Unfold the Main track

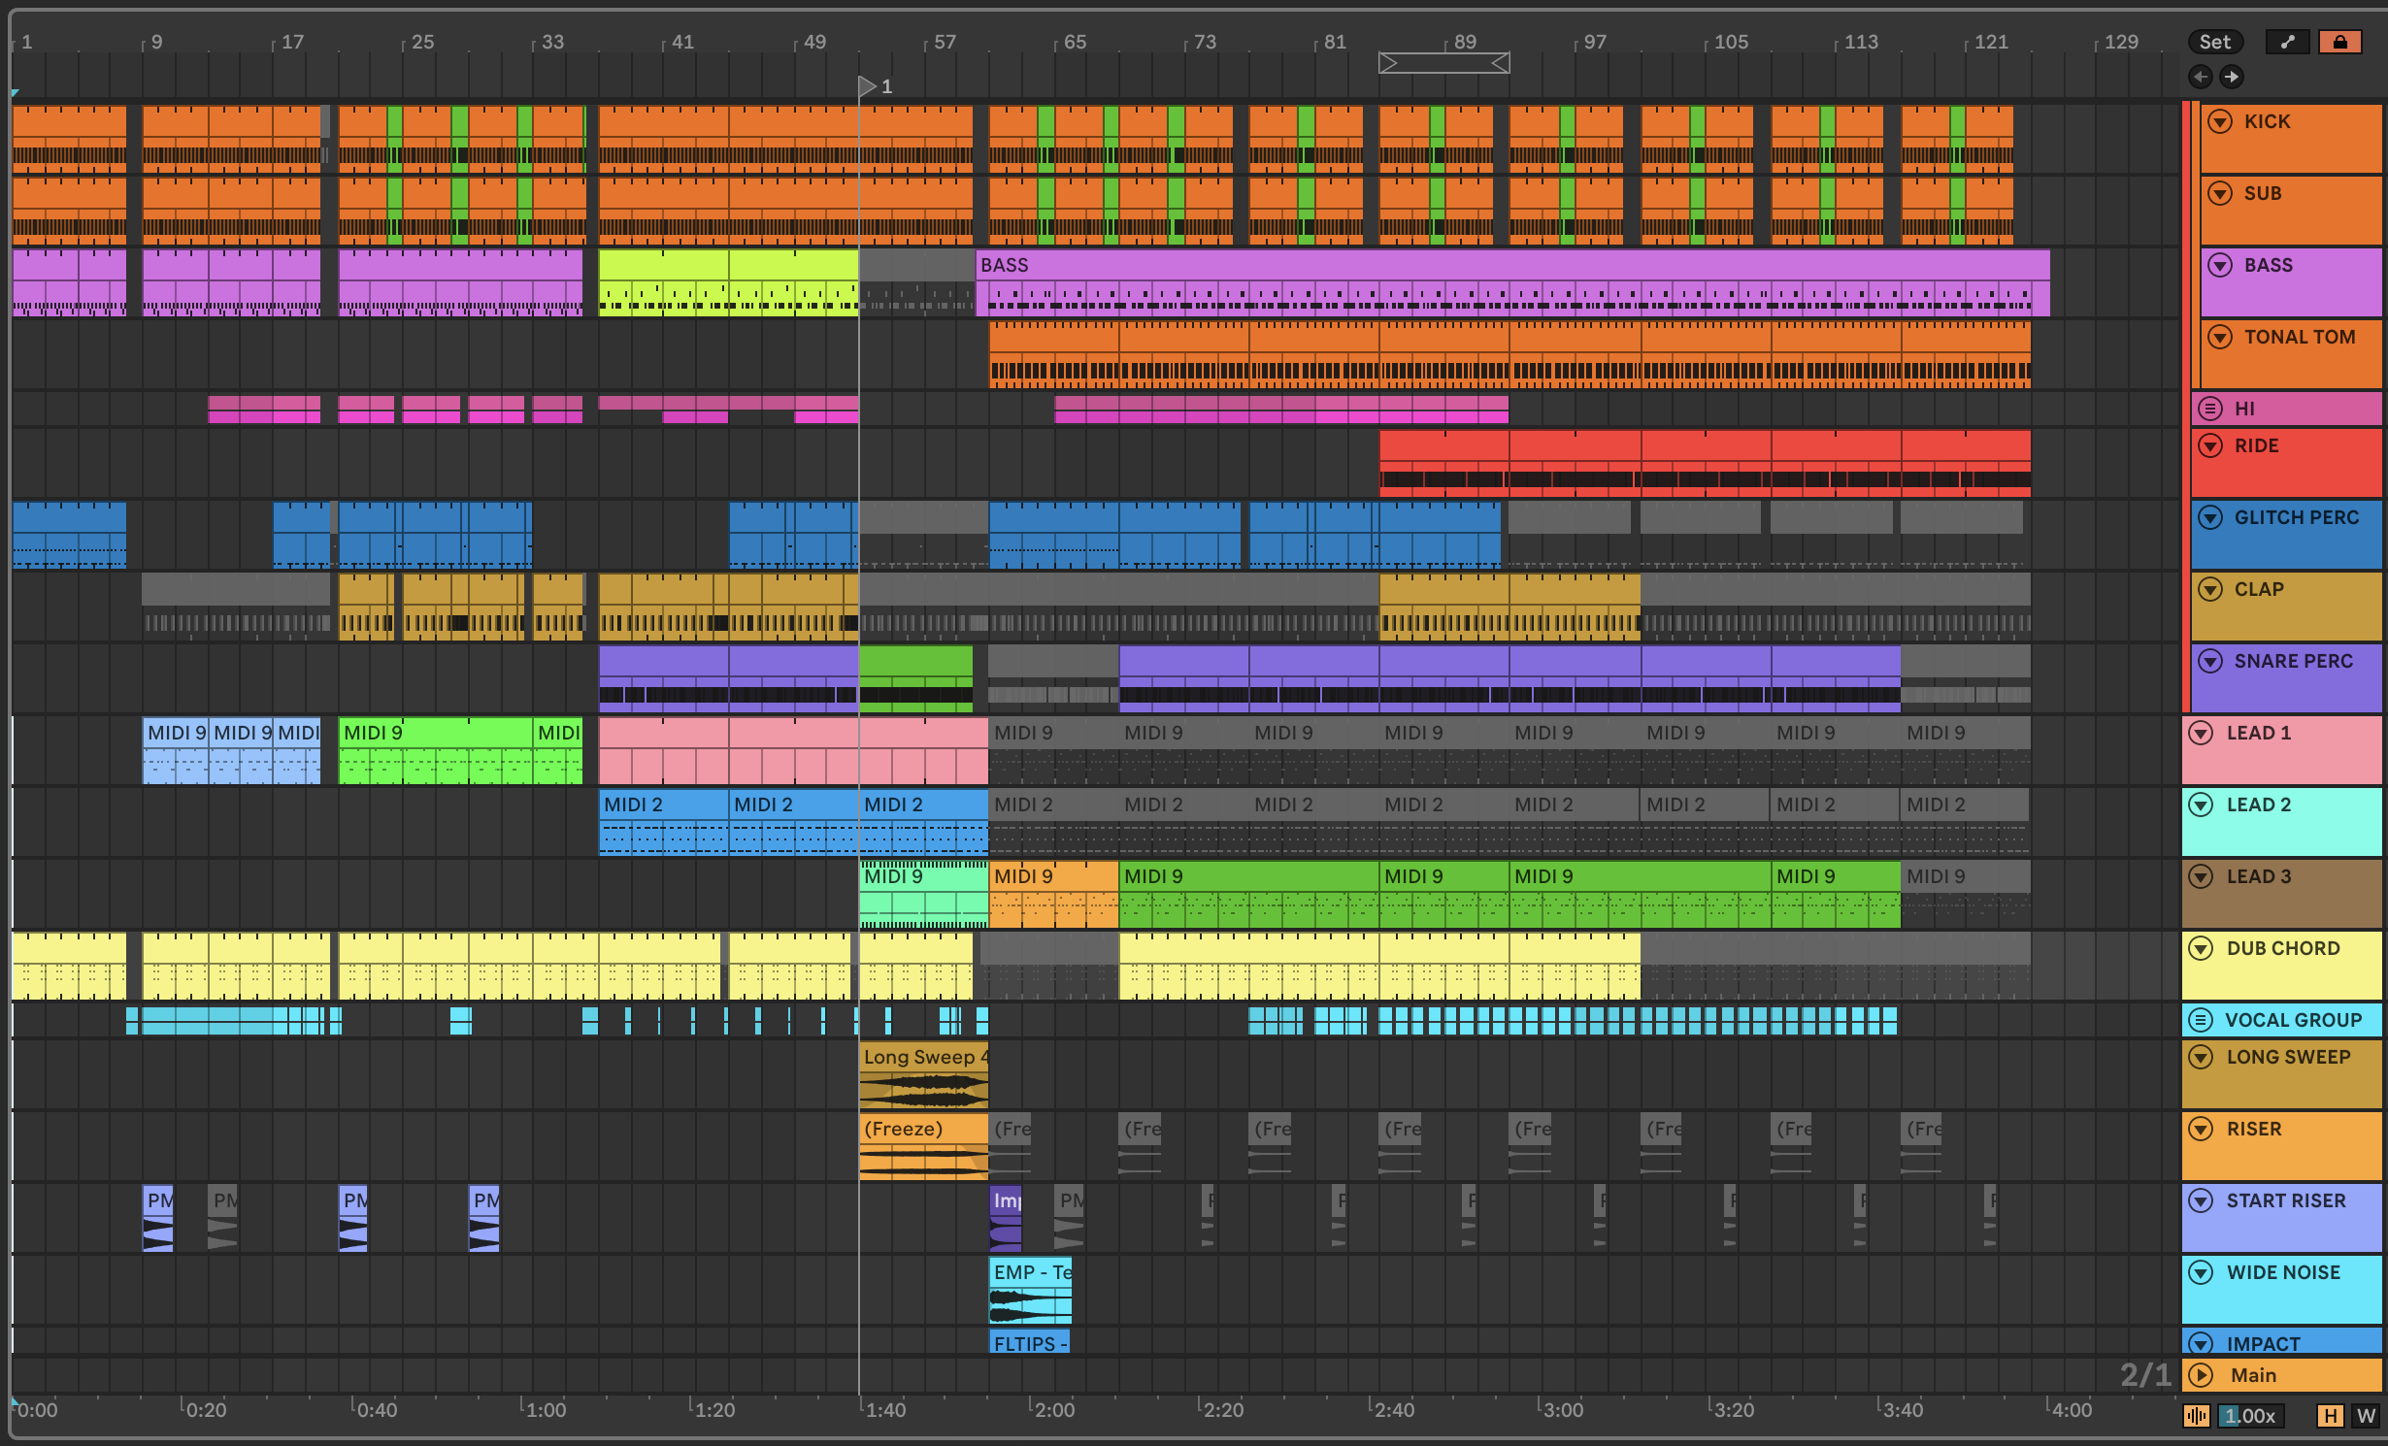point(2201,1375)
